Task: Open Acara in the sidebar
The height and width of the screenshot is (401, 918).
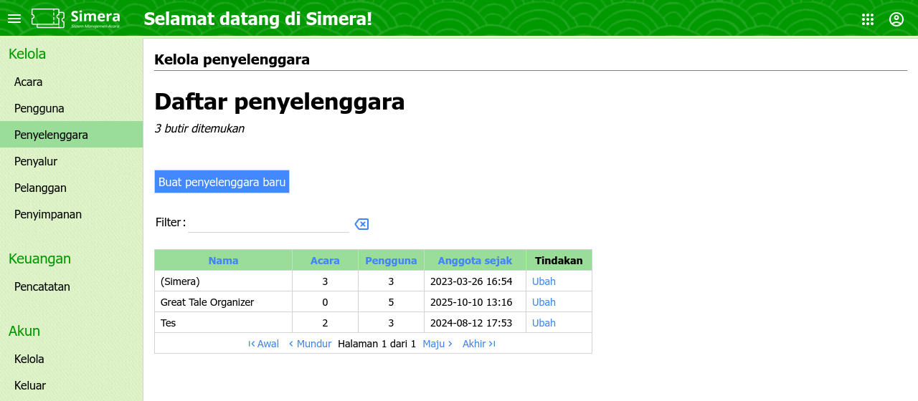Action: click(29, 82)
